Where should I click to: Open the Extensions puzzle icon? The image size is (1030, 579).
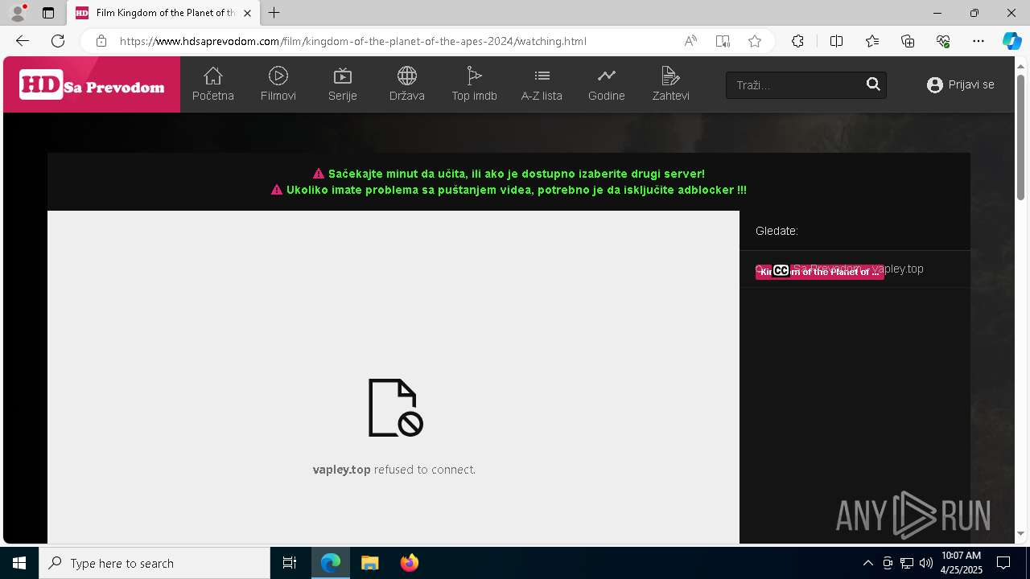click(797, 41)
